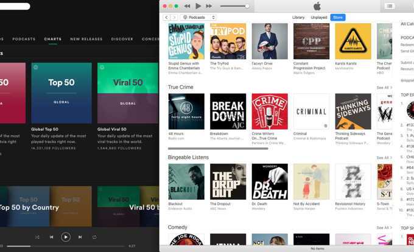
Task: Toggle repeat in the Spotify player
Action: [94, 237]
